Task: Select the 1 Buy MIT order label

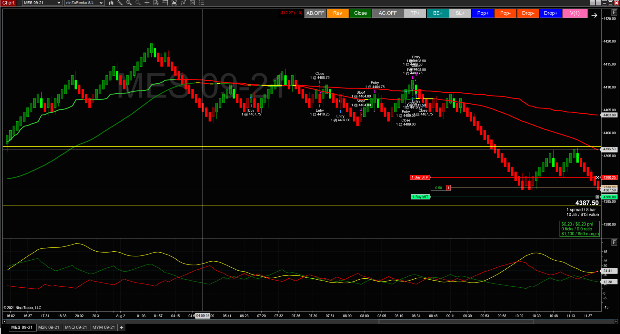Action: tap(420, 197)
